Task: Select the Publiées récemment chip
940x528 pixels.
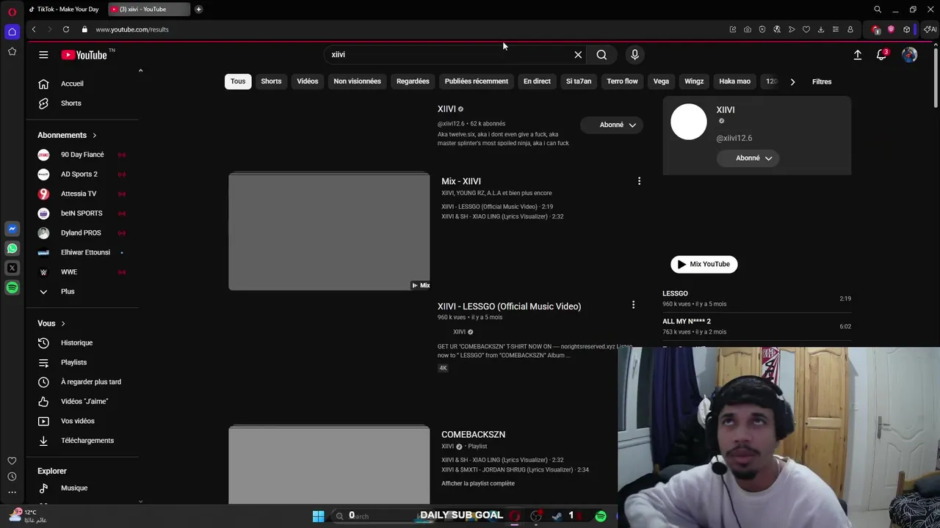Action: 476,81
